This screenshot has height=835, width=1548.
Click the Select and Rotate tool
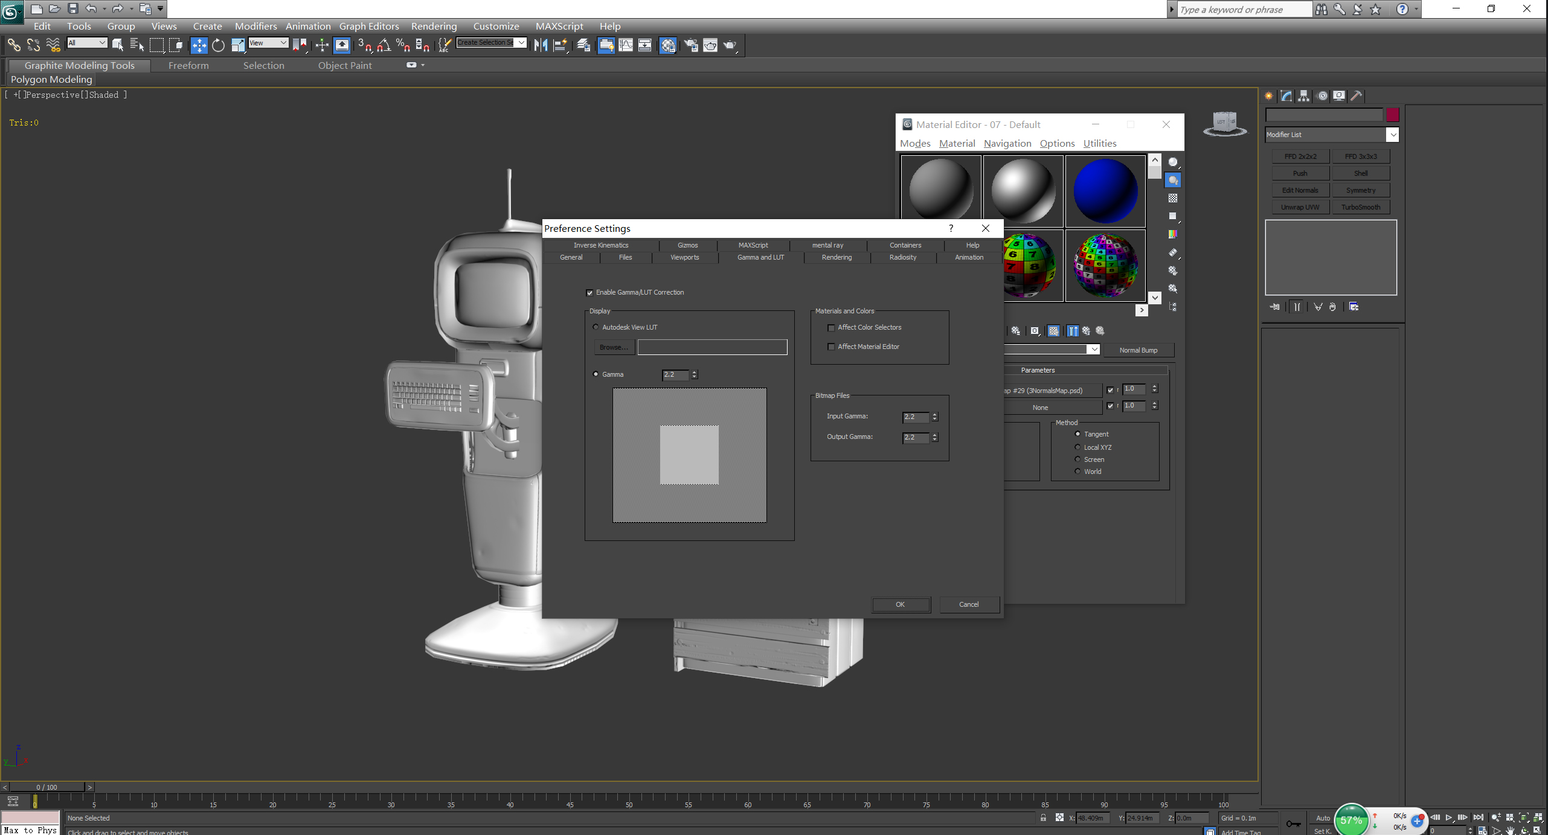coord(218,45)
